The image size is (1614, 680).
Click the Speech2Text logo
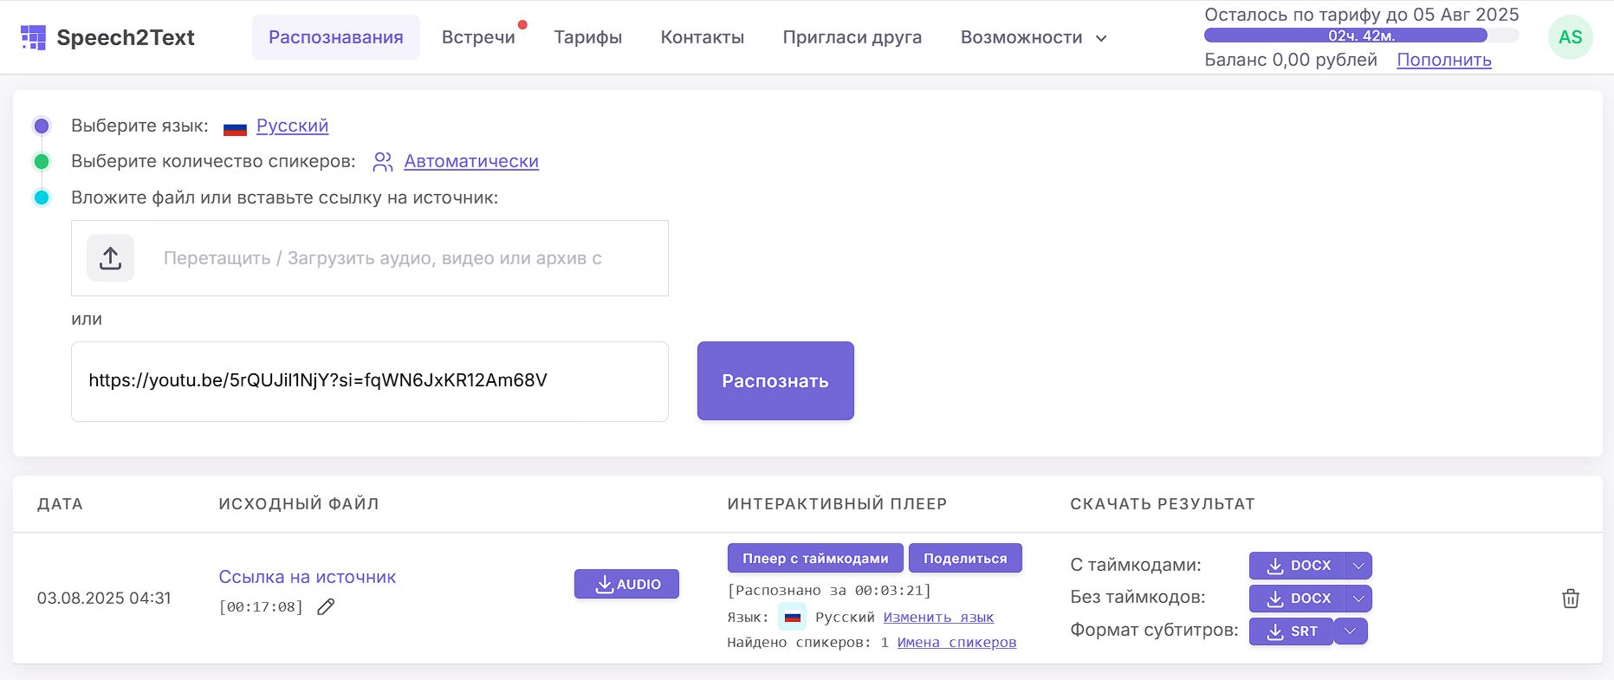tap(107, 37)
